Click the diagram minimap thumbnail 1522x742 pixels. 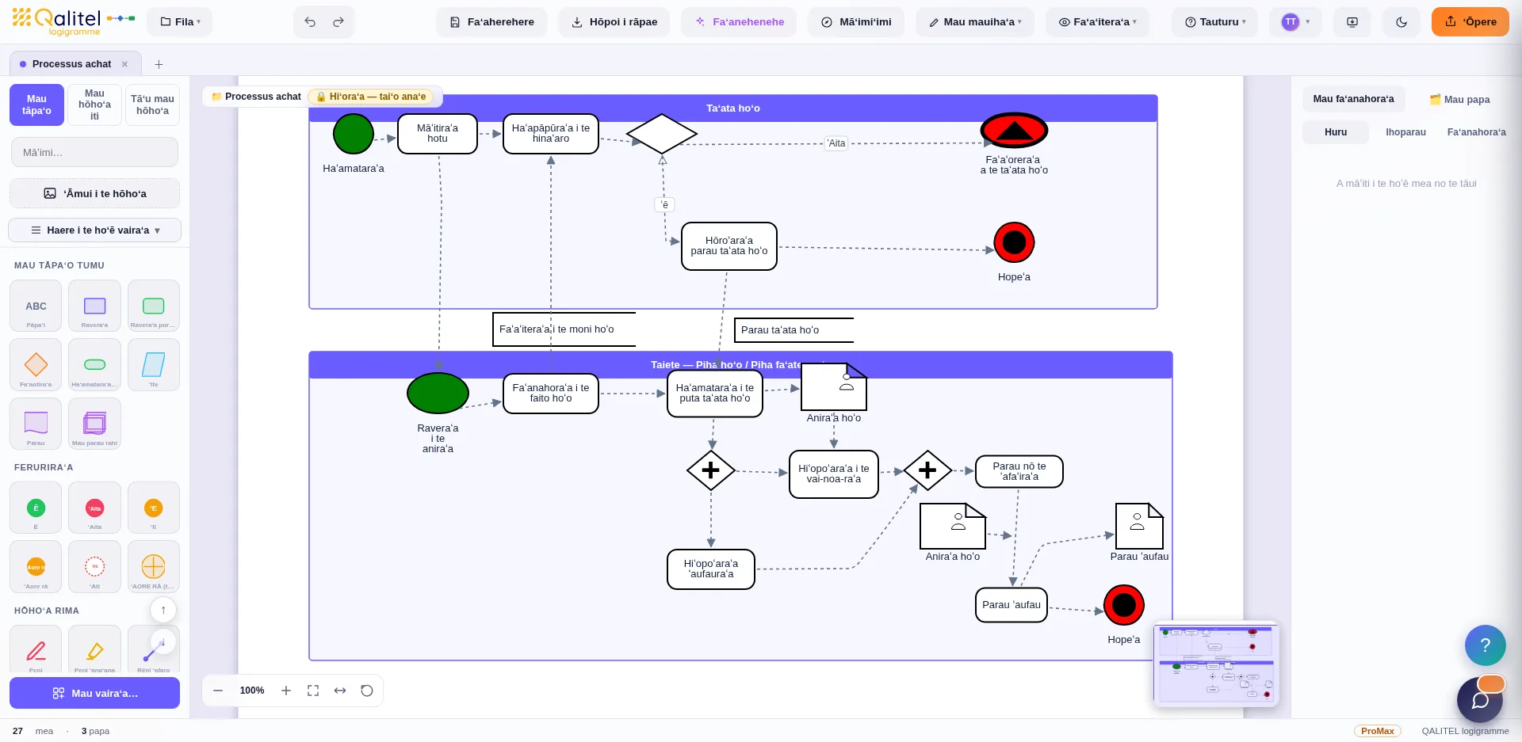pyautogui.click(x=1216, y=664)
